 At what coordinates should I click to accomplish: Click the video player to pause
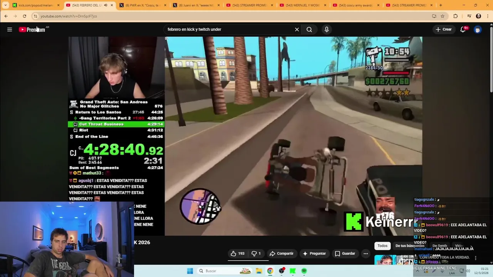[x=245, y=136]
